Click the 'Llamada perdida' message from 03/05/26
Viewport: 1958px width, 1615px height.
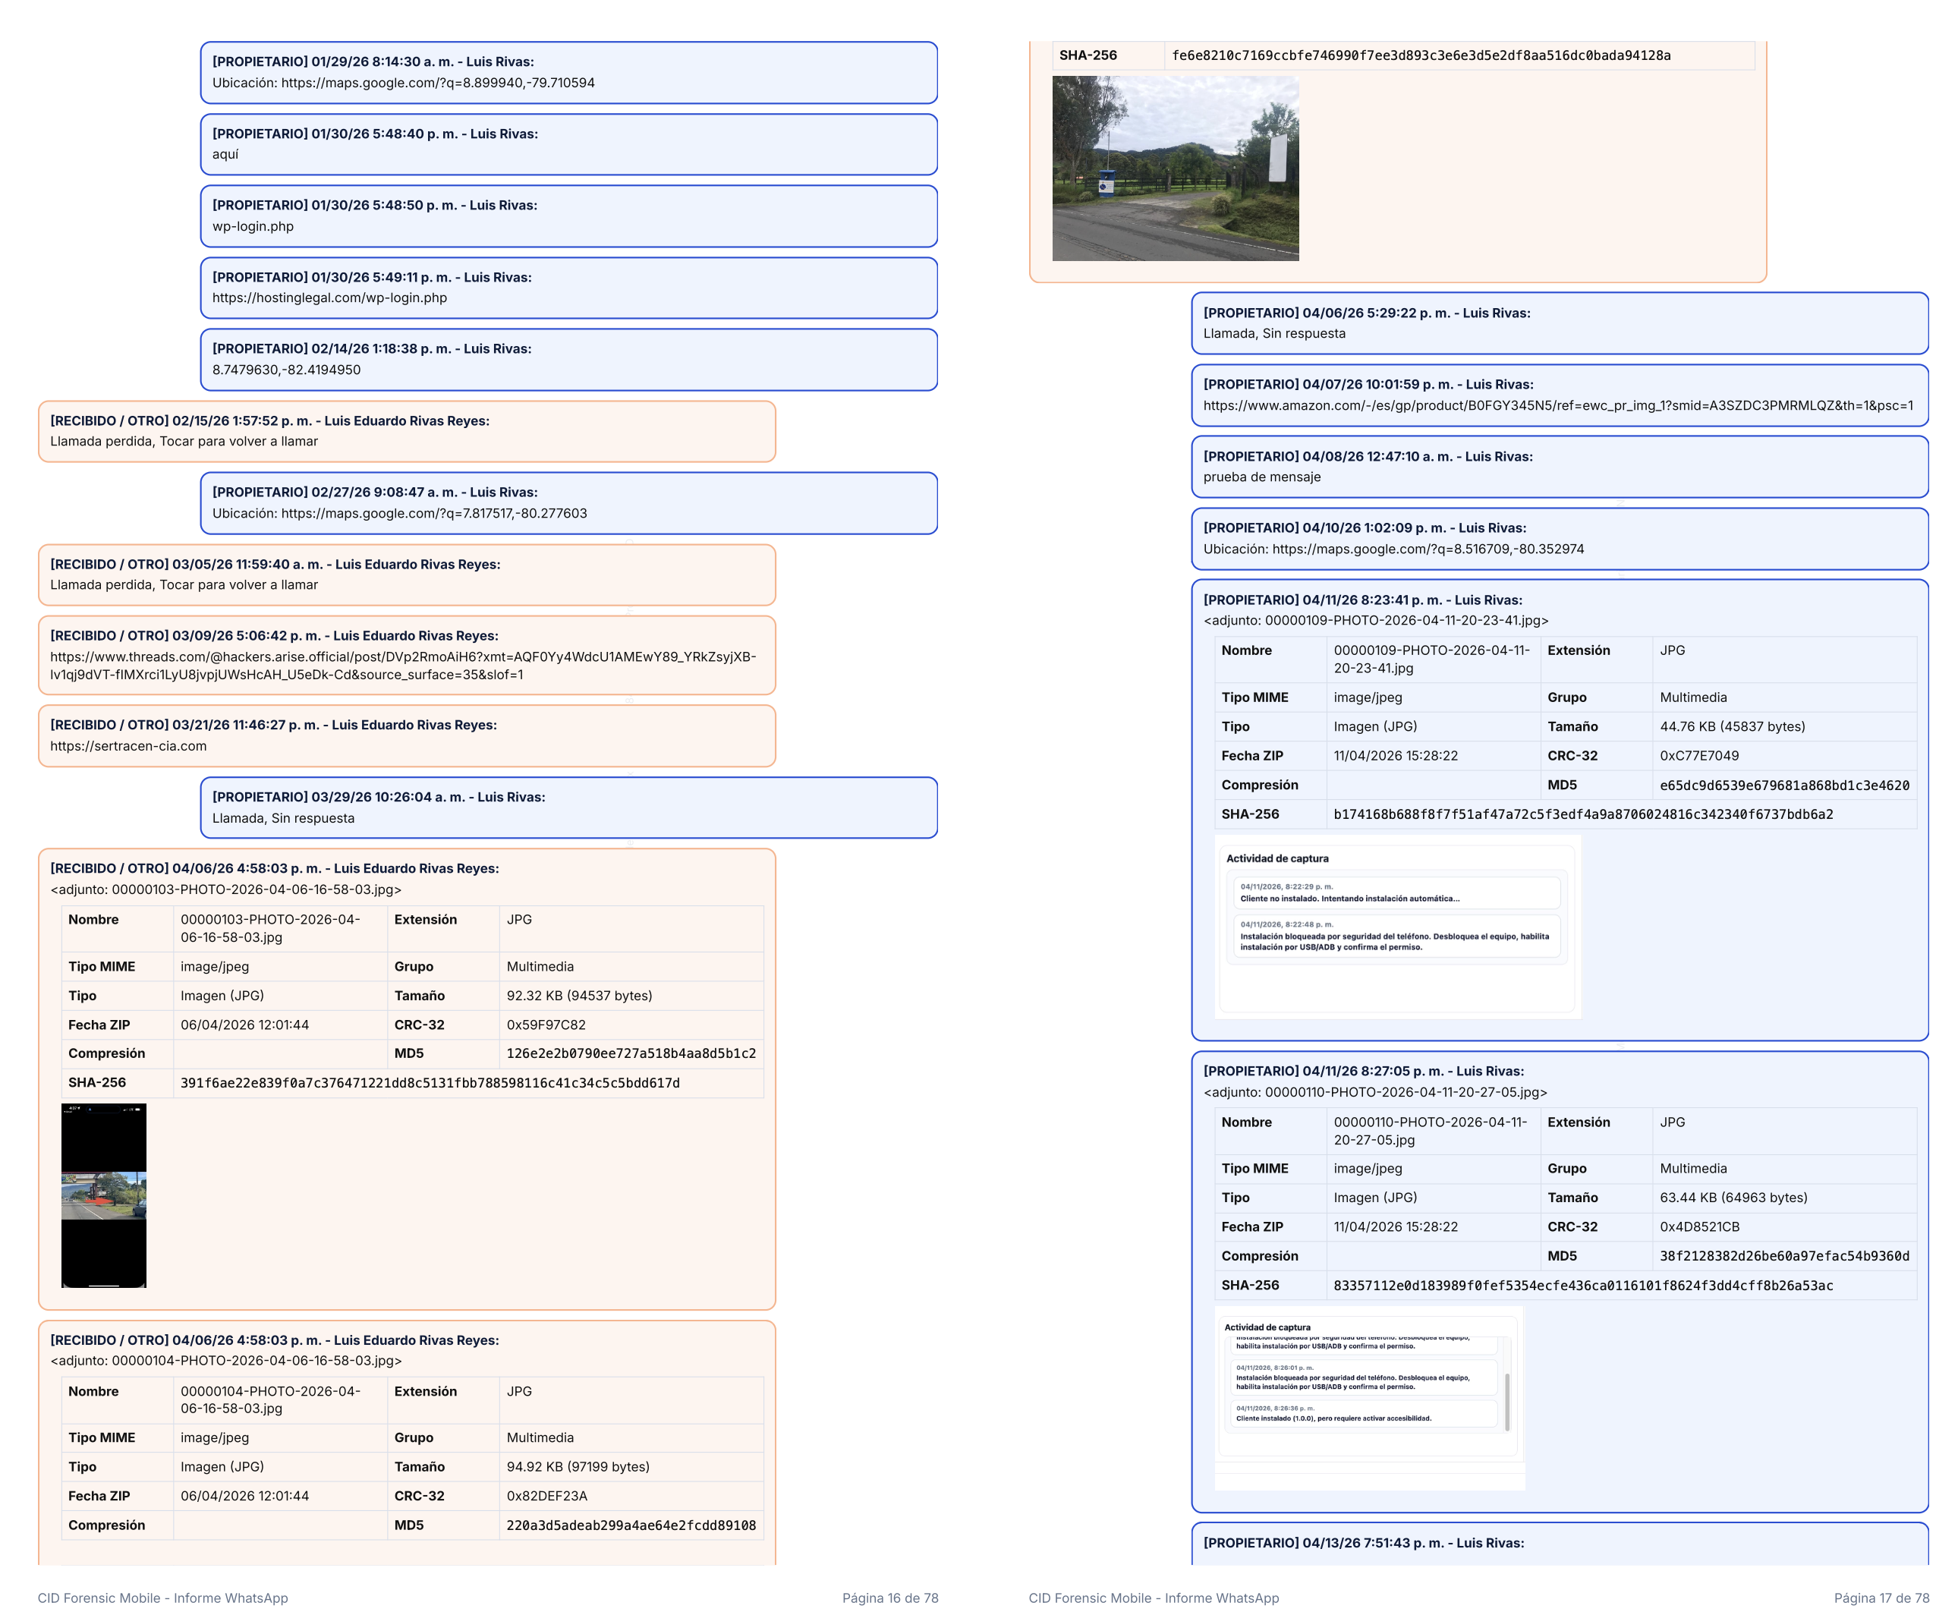[x=184, y=584]
